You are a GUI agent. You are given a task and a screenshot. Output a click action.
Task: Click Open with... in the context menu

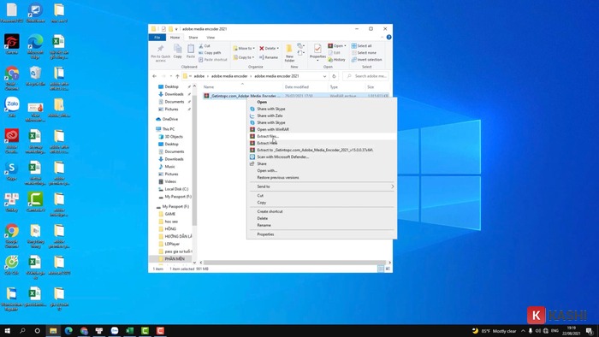click(x=321, y=170)
